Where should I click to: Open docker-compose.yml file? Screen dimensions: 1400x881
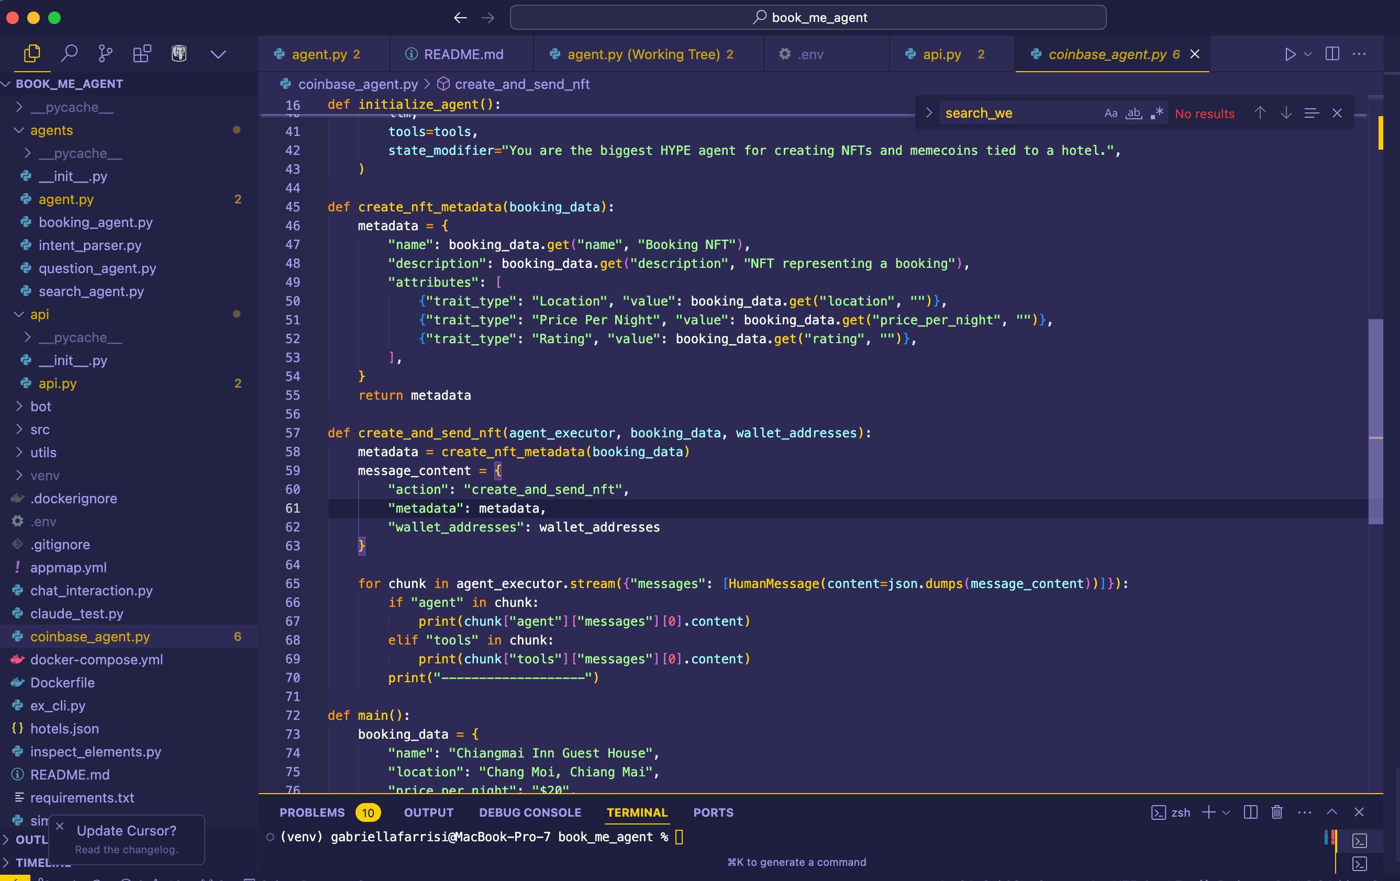pos(128,660)
